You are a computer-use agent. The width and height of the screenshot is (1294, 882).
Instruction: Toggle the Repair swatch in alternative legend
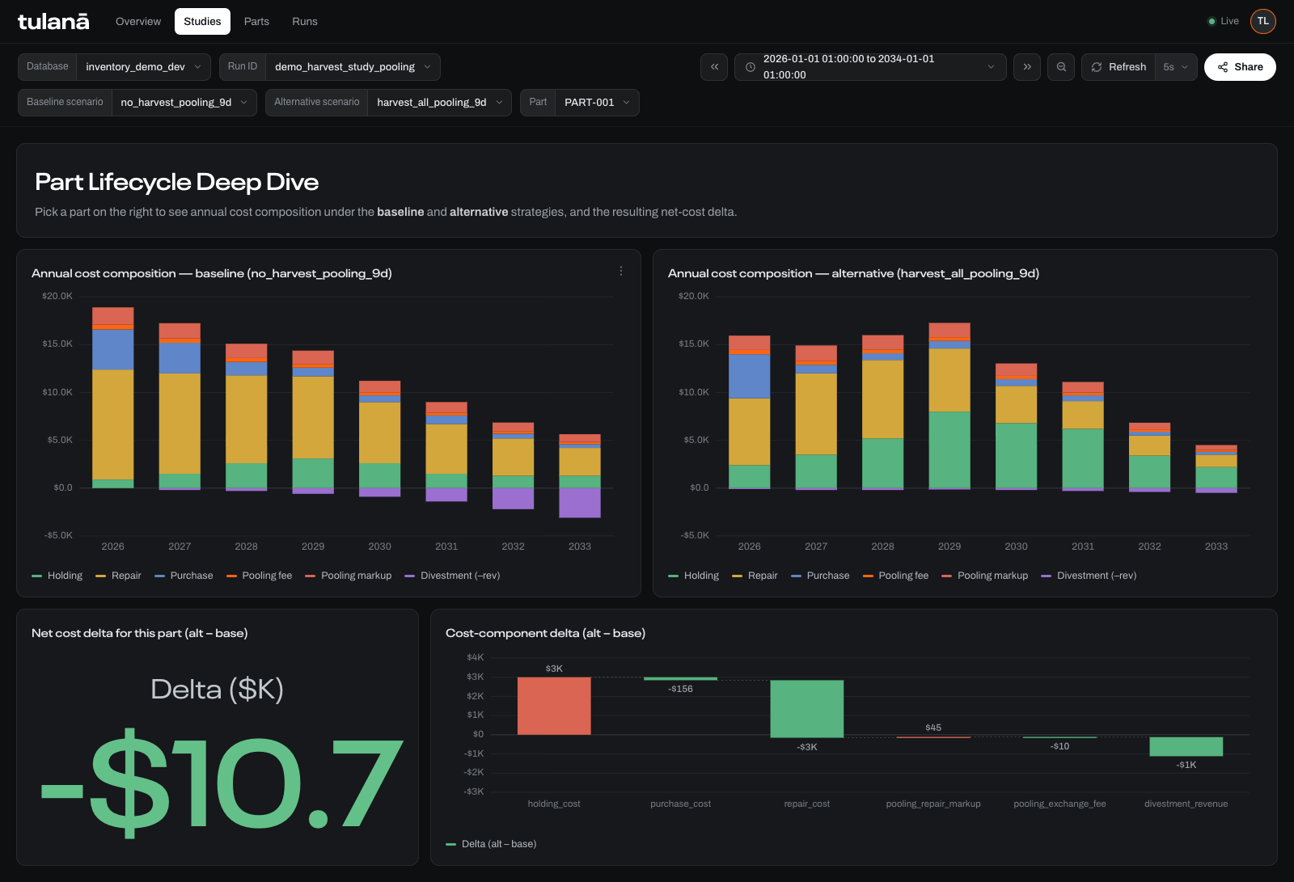(737, 576)
